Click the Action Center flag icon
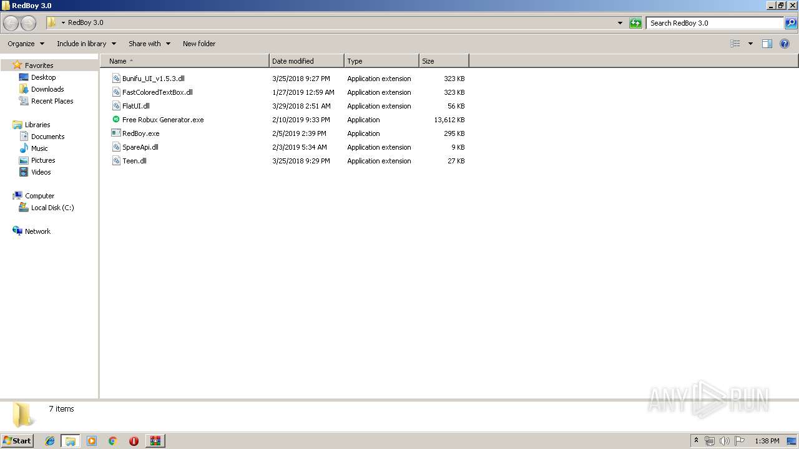The height and width of the screenshot is (449, 799). 740,441
